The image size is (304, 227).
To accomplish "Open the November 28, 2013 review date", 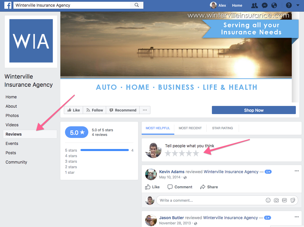I will [175, 223].
